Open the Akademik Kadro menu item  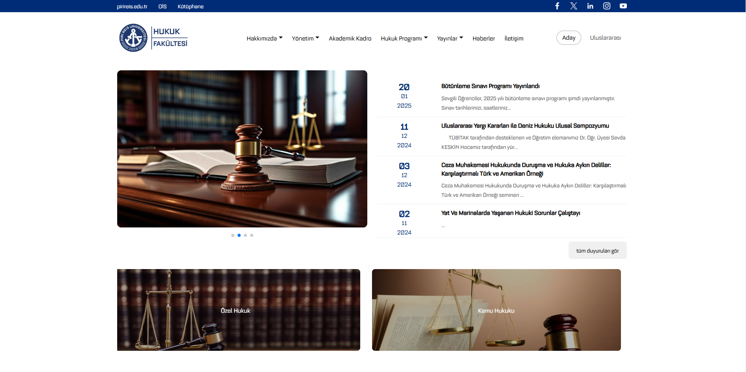[350, 38]
